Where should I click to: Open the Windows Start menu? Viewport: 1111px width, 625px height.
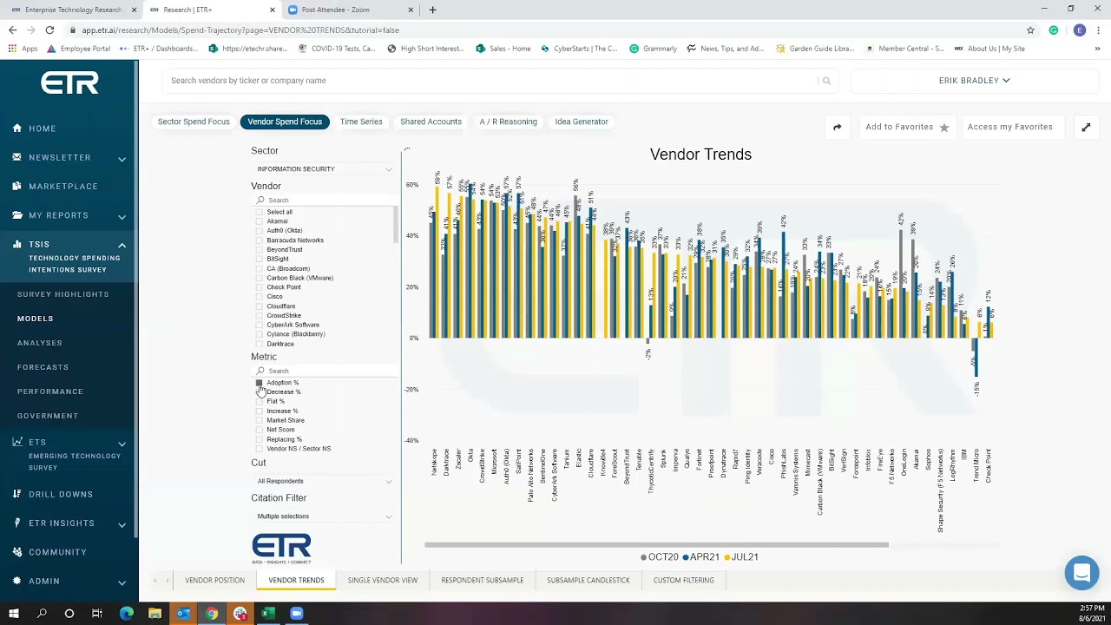pyautogui.click(x=14, y=614)
